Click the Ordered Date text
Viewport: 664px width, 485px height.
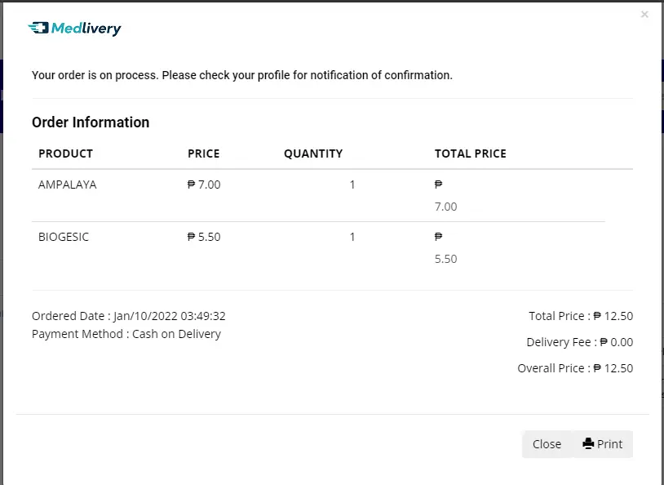click(x=129, y=316)
